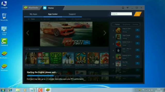Open Internet Explorer from the taskbar
This screenshot has width=165, height=92.
point(10,90)
